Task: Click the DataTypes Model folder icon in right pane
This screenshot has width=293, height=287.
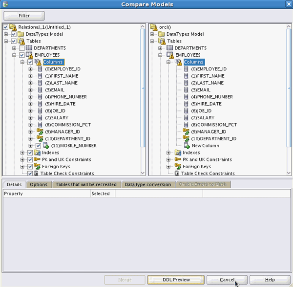Action: [161, 34]
